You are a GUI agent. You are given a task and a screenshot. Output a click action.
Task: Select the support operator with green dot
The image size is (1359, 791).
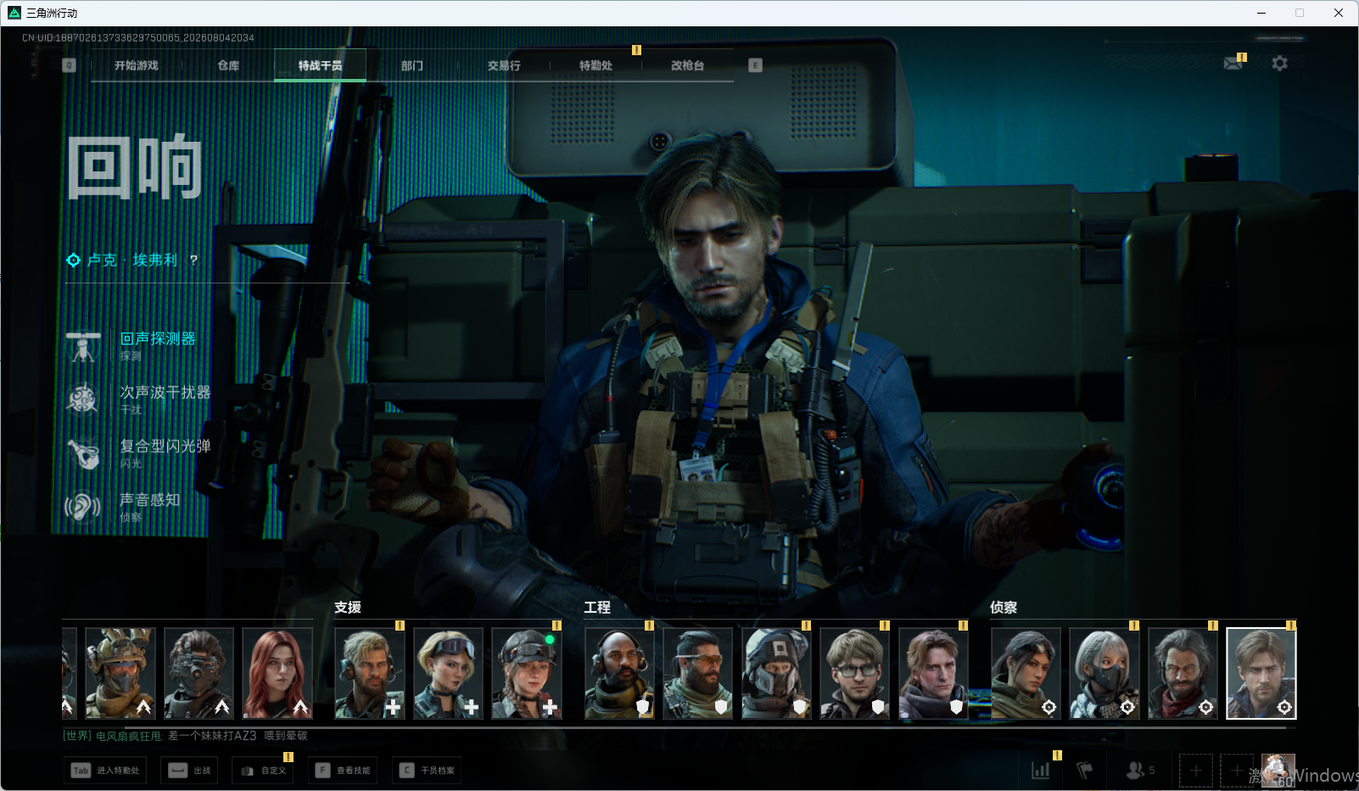click(527, 673)
